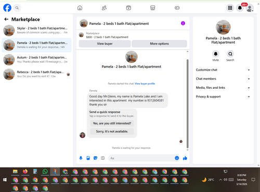Focus the Aa message input field
Viewport: 260px width, 192px height.
click(141, 158)
